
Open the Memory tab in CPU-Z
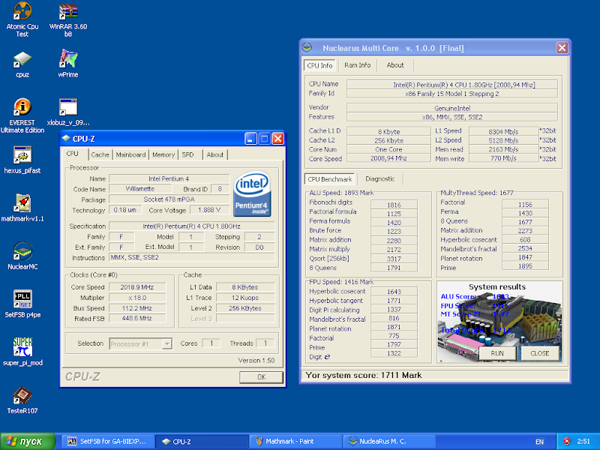(163, 154)
